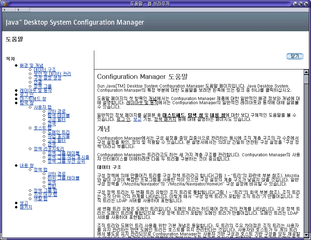Open the 정책 그룹 우선 순위 topic
The width and height of the screenshot is (311, 240).
pyautogui.click(x=66, y=161)
